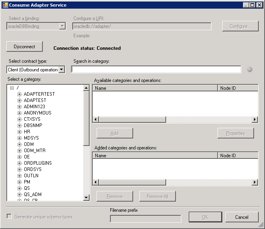Expand the HR schema node

click(20, 132)
